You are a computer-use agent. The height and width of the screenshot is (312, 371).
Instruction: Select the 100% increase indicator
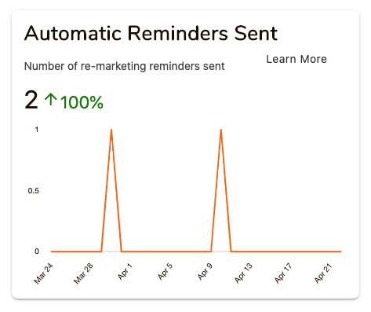click(x=82, y=102)
